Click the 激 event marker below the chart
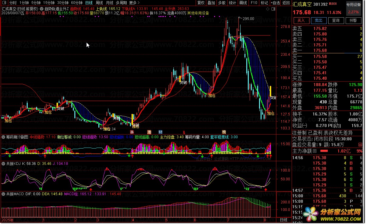The width and height of the screenshot is (366, 224). click(149, 132)
